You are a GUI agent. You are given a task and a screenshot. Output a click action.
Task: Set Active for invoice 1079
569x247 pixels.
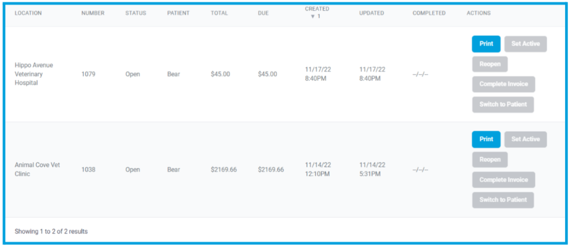[x=525, y=44]
